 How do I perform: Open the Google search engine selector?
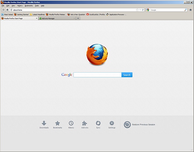(x=148, y=10)
